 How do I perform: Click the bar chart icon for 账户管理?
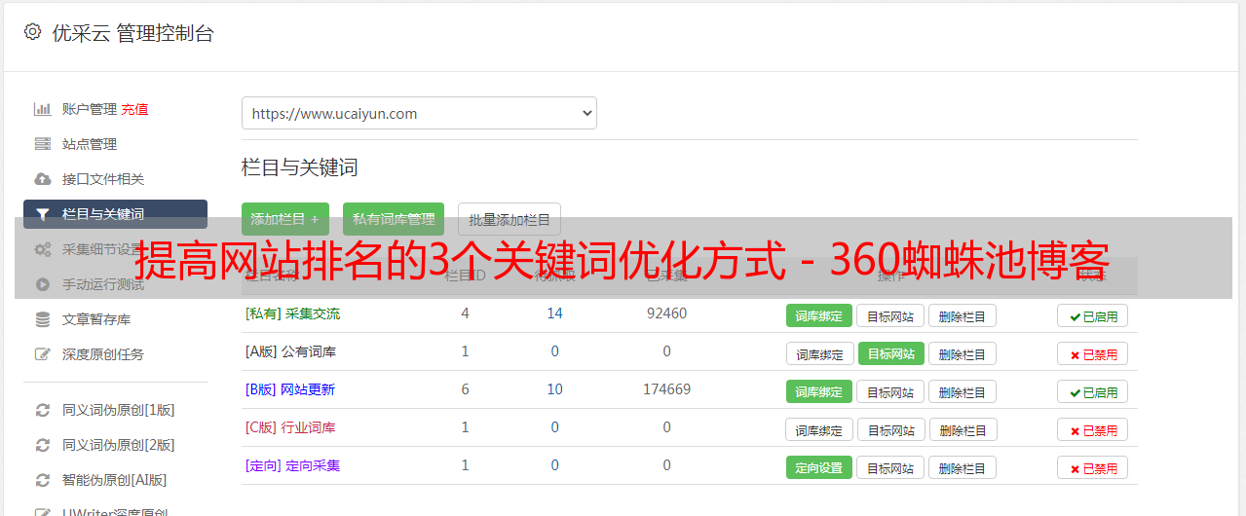(43, 109)
